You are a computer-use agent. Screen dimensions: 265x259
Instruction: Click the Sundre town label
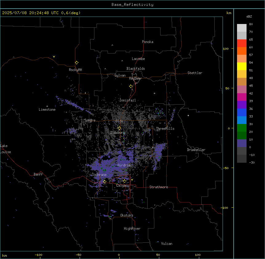pyautogui.click(x=90, y=120)
